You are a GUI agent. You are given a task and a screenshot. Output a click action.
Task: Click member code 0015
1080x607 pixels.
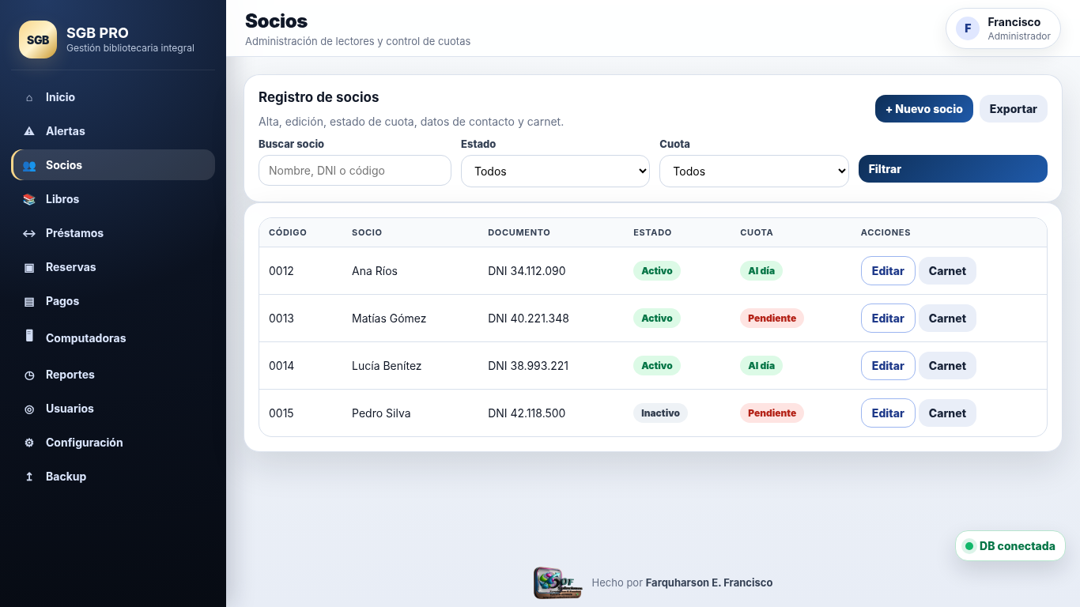coord(281,413)
